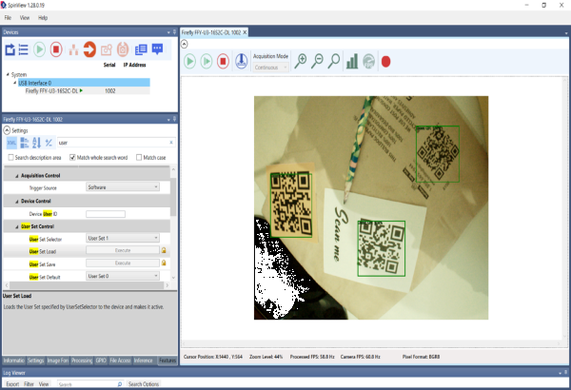Switch to the Processing tab
The height and width of the screenshot is (390, 571).
pyautogui.click(x=82, y=361)
